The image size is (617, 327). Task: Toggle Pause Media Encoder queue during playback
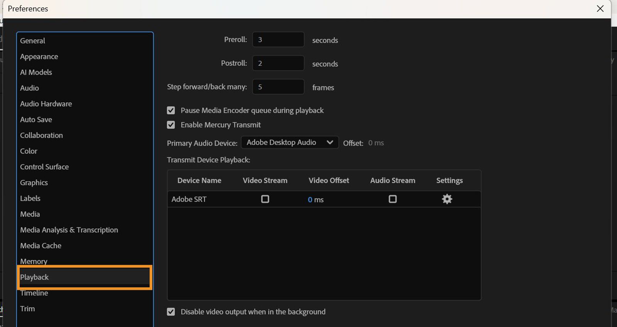[171, 110]
